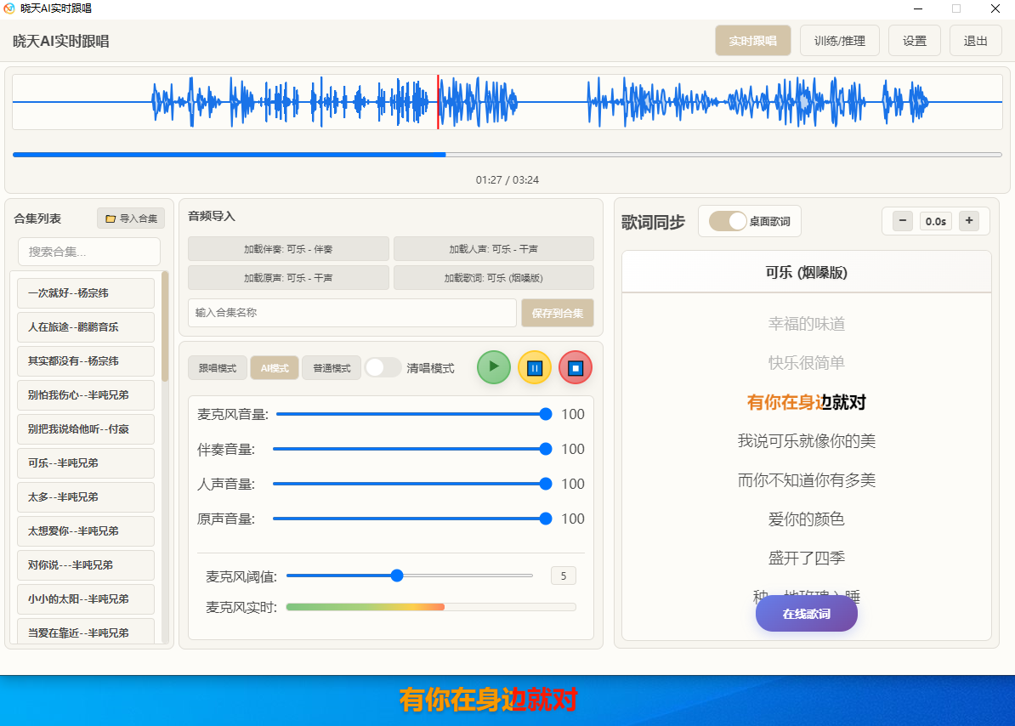Open the 训练/推理 tab
1015x726 pixels.
(x=839, y=41)
